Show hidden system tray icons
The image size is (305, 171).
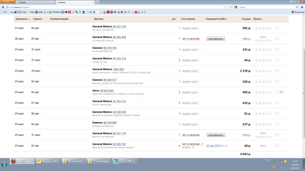(x=265, y=160)
